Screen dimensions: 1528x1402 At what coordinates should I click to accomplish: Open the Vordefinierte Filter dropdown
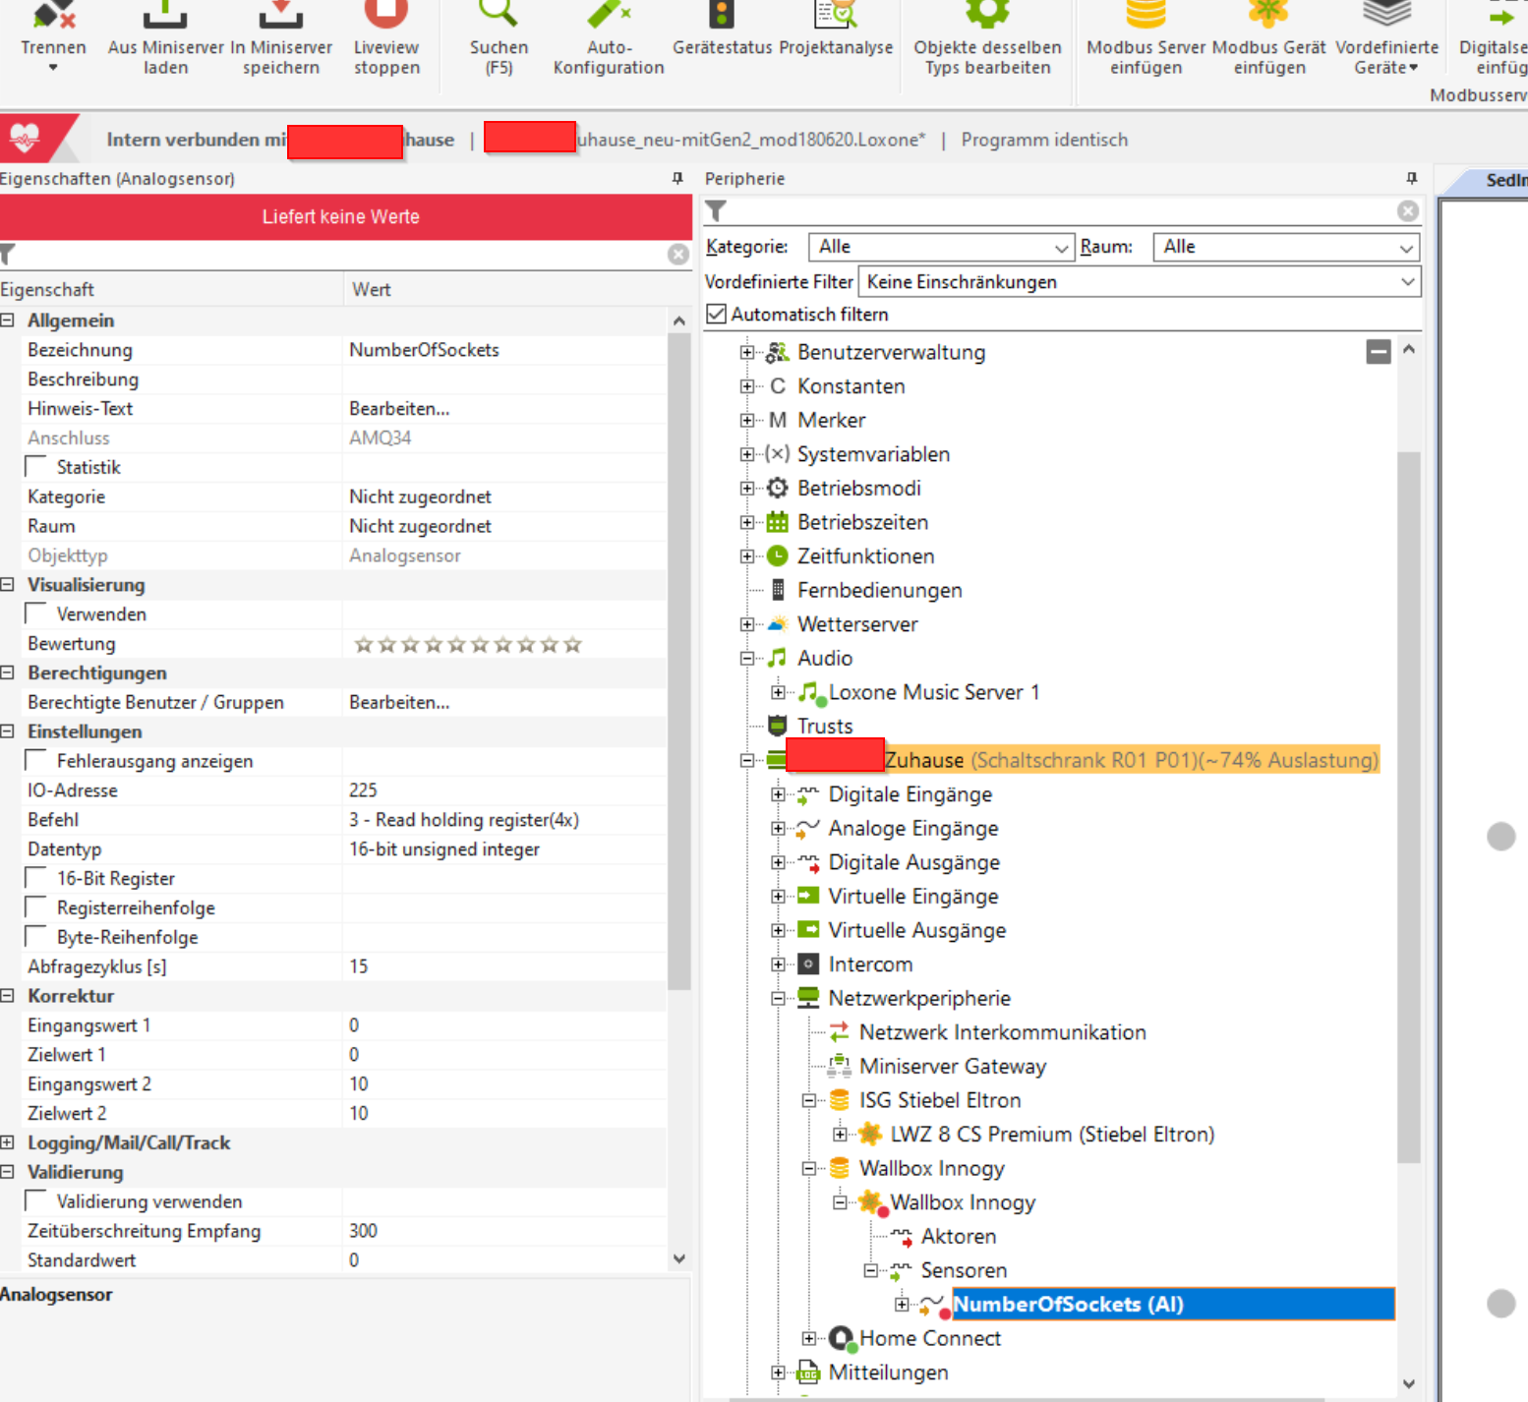pos(1139,282)
